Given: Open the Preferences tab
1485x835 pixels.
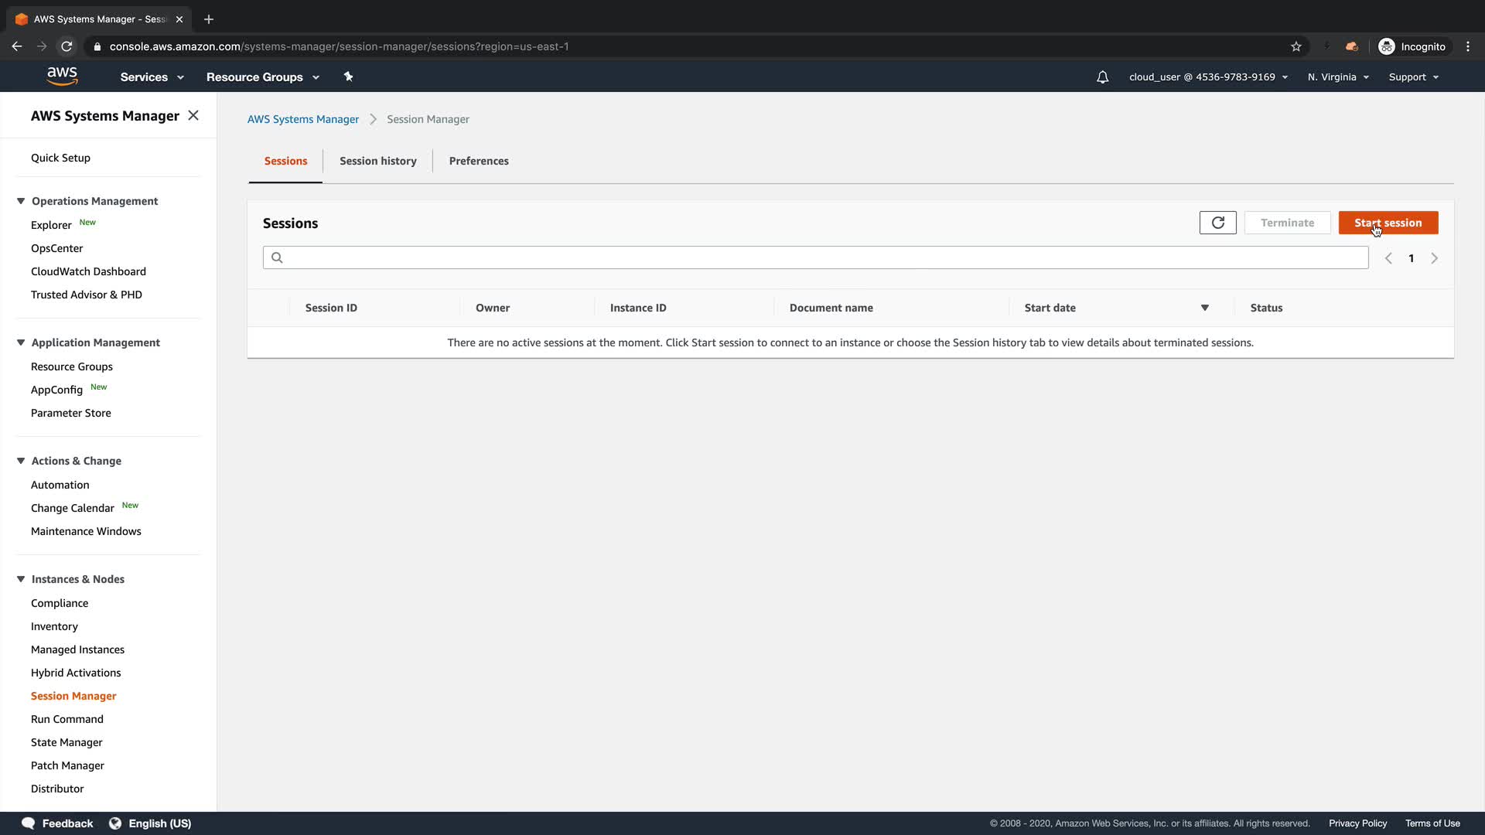Looking at the screenshot, I should [x=479, y=161].
